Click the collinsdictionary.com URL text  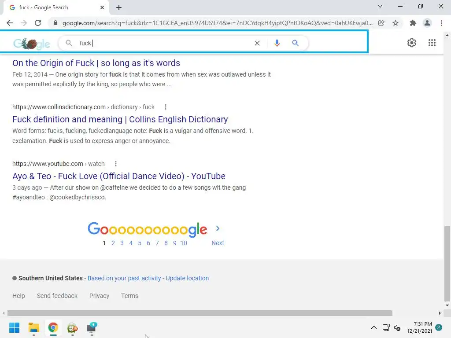point(83,107)
